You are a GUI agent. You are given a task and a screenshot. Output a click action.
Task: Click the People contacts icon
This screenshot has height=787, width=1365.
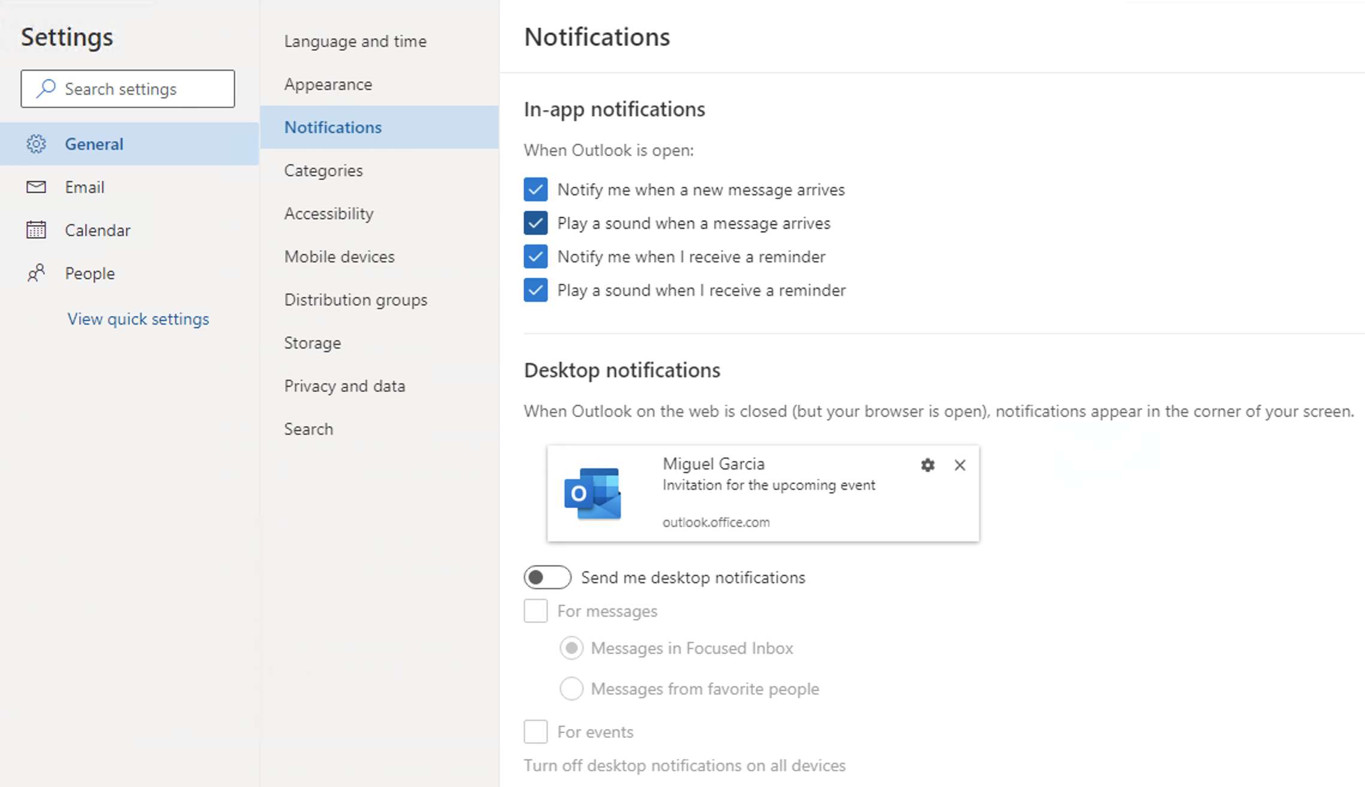pos(36,273)
